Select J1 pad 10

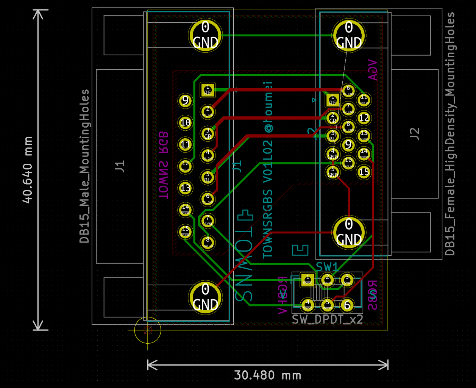click(x=186, y=123)
